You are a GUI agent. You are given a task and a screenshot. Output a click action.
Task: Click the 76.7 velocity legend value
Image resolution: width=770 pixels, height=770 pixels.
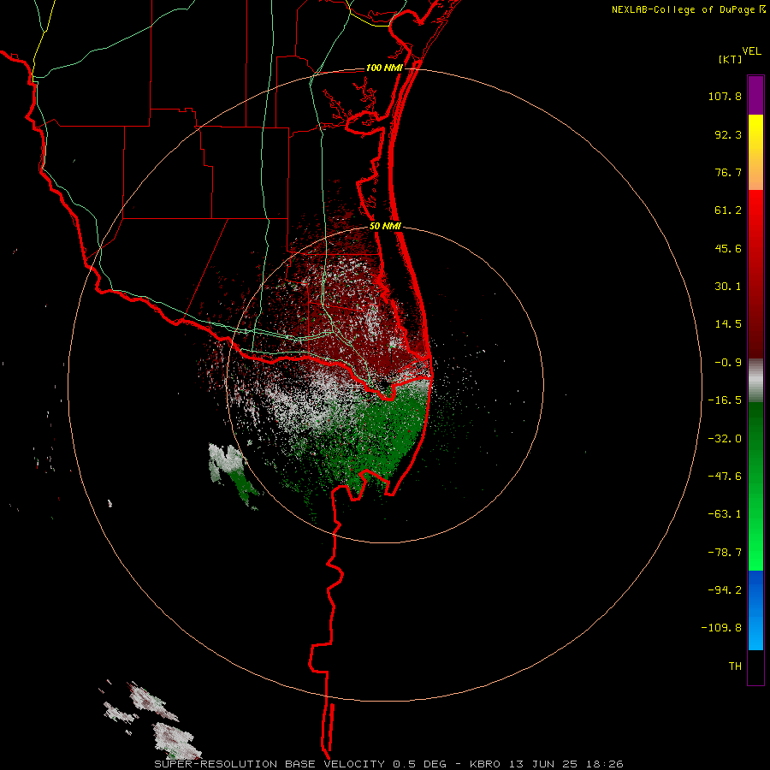[728, 172]
